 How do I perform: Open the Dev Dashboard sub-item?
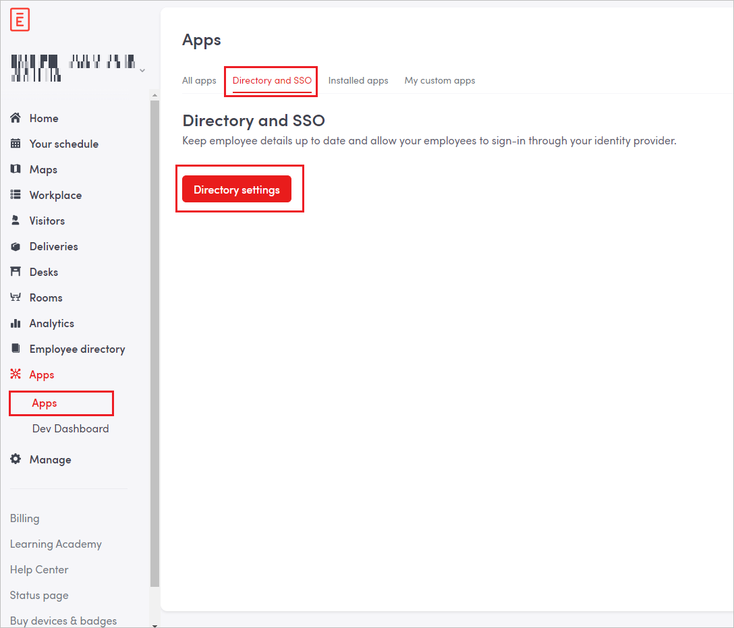70,428
